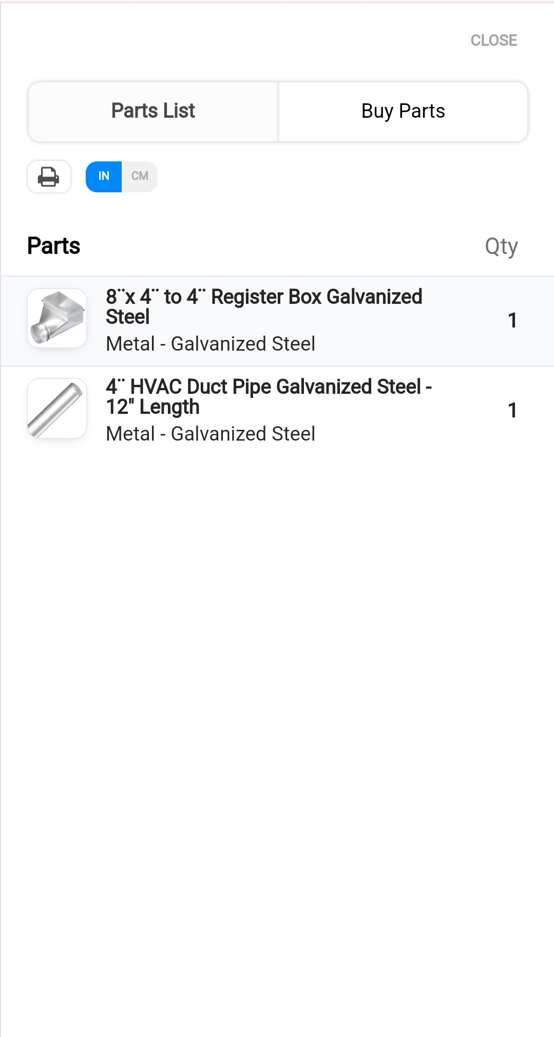The image size is (554, 1037).
Task: Click "Galvanized" in the Register Box title
Action: point(374,297)
